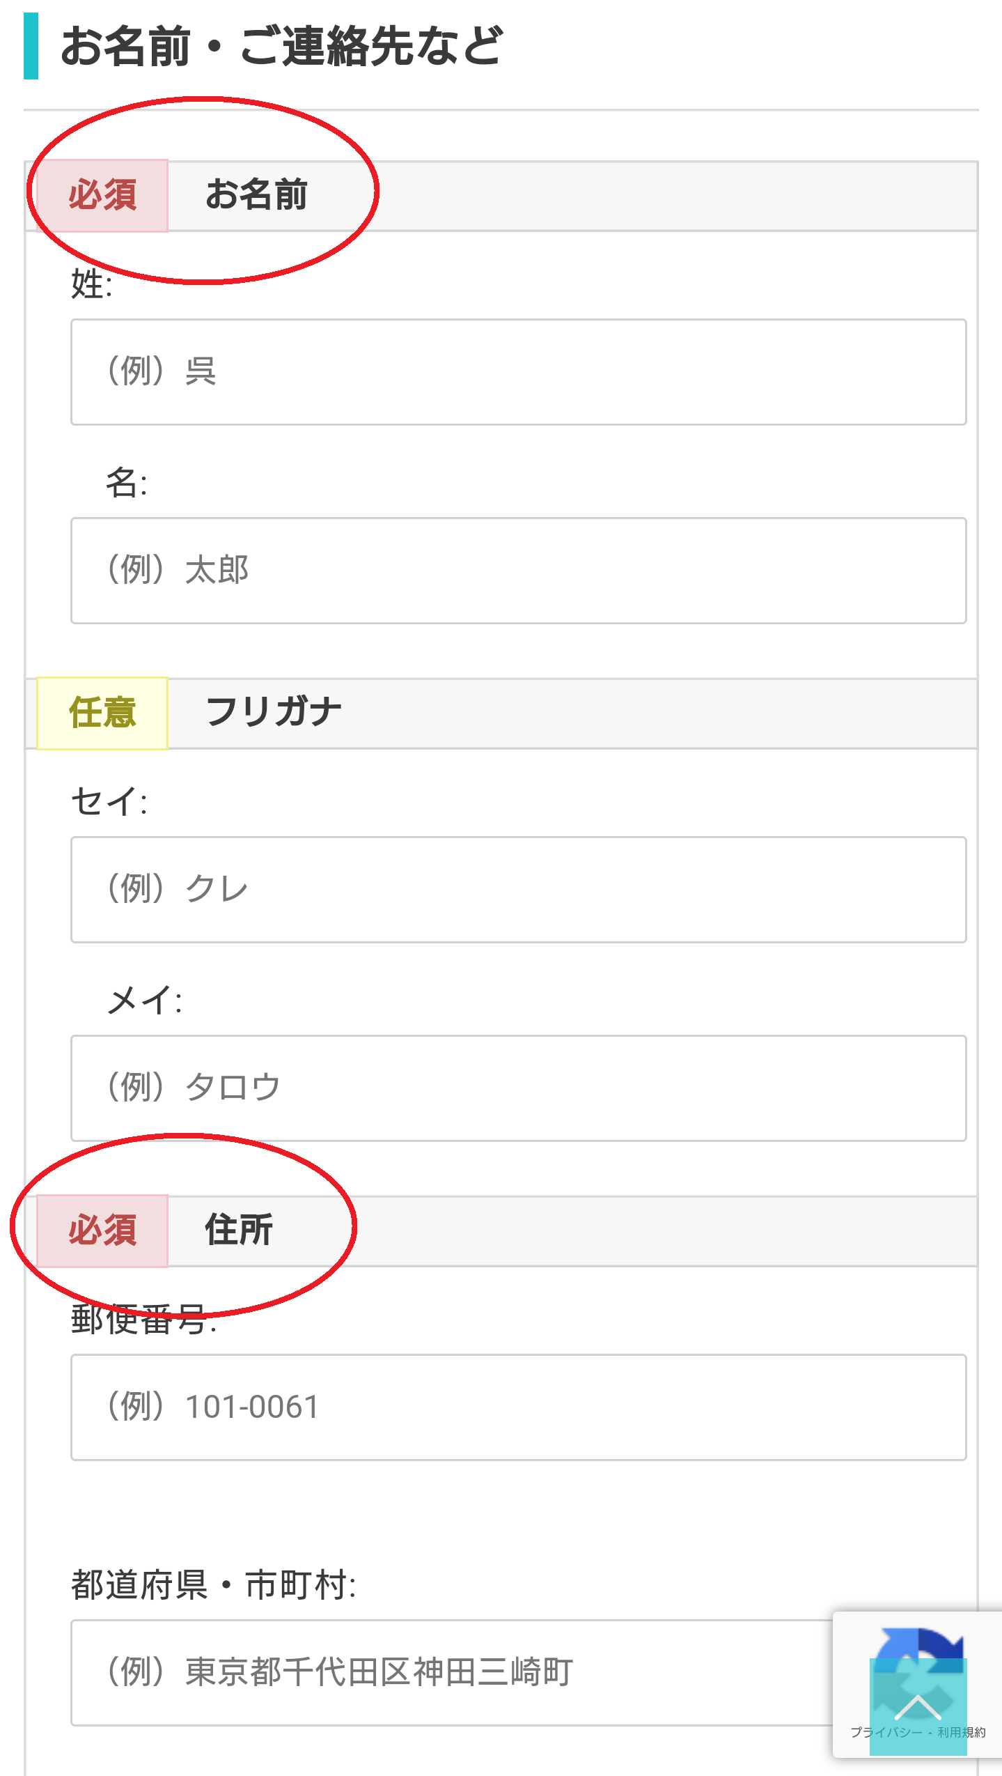Focus the 姓 input field
This screenshot has width=1002, height=1776.
[x=518, y=372]
